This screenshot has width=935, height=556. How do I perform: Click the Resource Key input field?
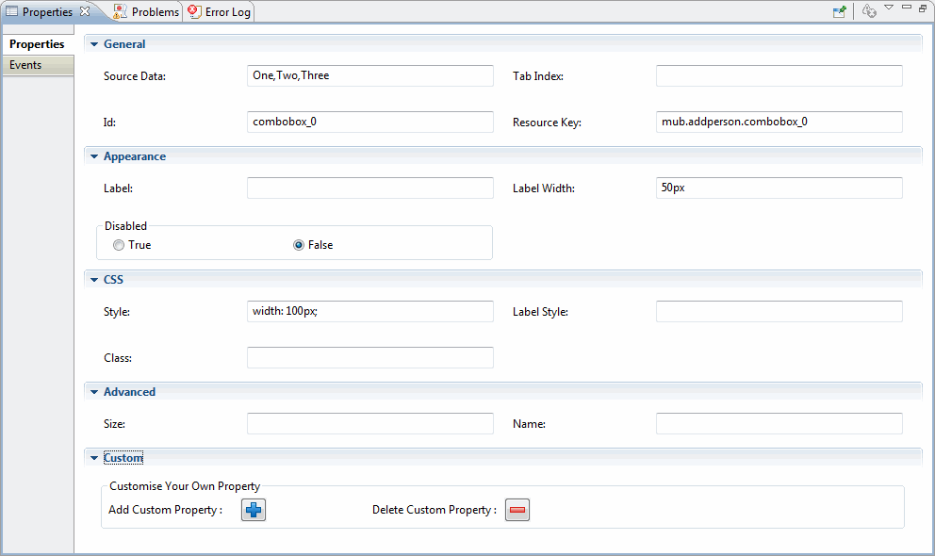tap(779, 122)
